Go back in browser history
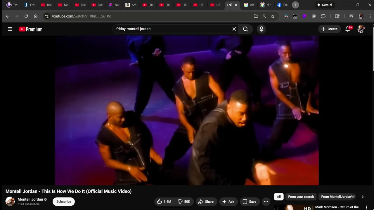 (8, 16)
